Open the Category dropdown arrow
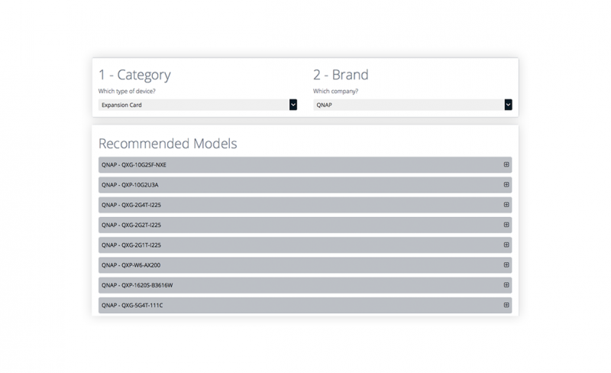Viewport: 611px width, 373px height. 293,105
